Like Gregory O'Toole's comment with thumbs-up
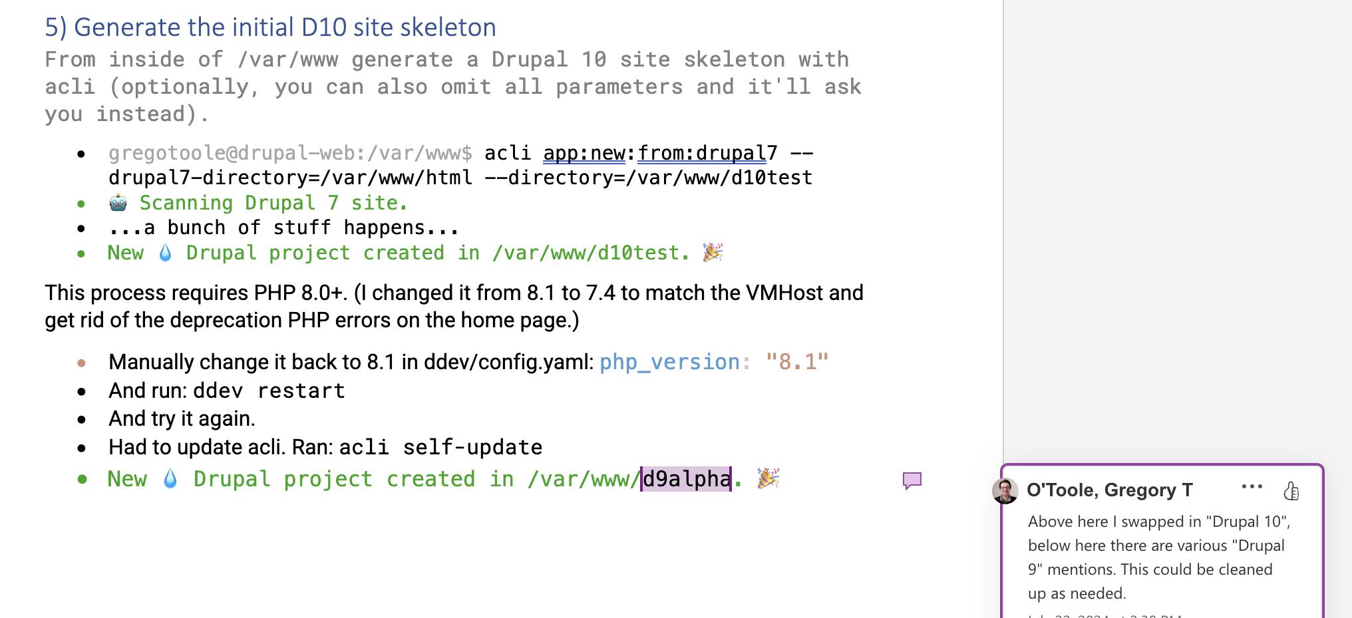This screenshot has width=1352, height=618. (1291, 491)
